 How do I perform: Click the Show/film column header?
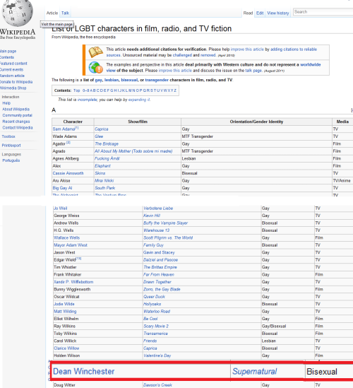tap(138, 122)
